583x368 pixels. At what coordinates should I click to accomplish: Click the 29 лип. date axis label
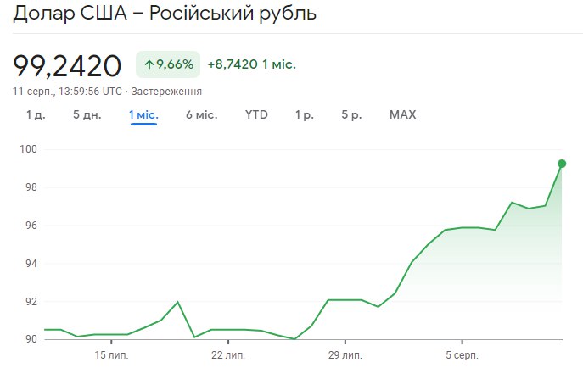[x=345, y=353]
